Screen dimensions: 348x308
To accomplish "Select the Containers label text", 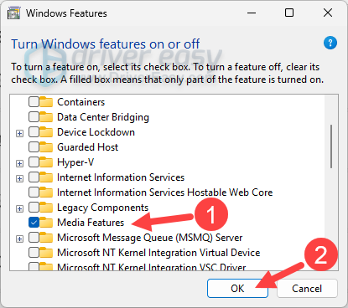I will click(x=81, y=102).
